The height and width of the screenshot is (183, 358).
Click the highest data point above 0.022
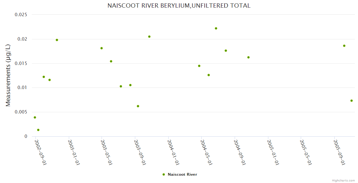tap(216, 28)
